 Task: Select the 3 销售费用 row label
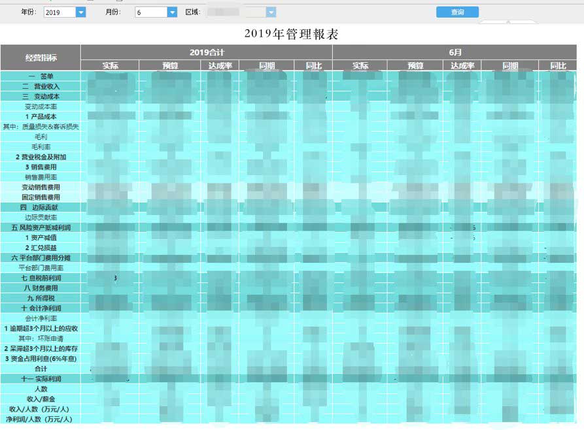click(x=41, y=167)
